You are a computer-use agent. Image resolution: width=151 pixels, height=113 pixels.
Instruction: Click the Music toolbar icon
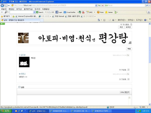(98, 12)
